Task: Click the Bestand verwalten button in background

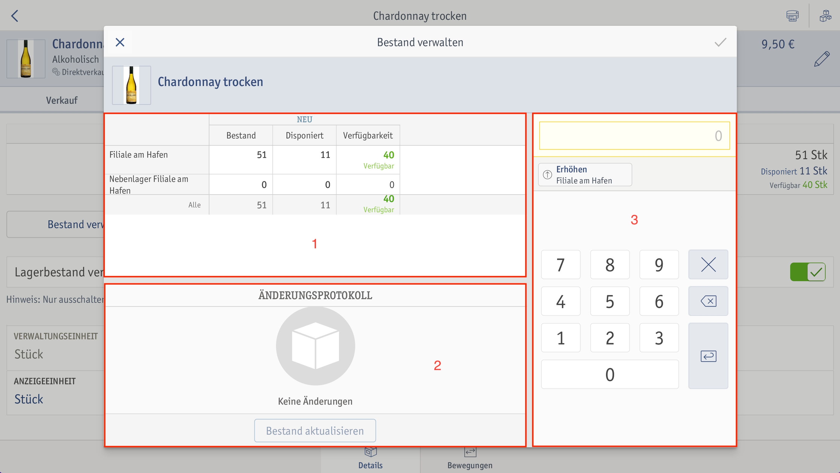Action: 55,224
